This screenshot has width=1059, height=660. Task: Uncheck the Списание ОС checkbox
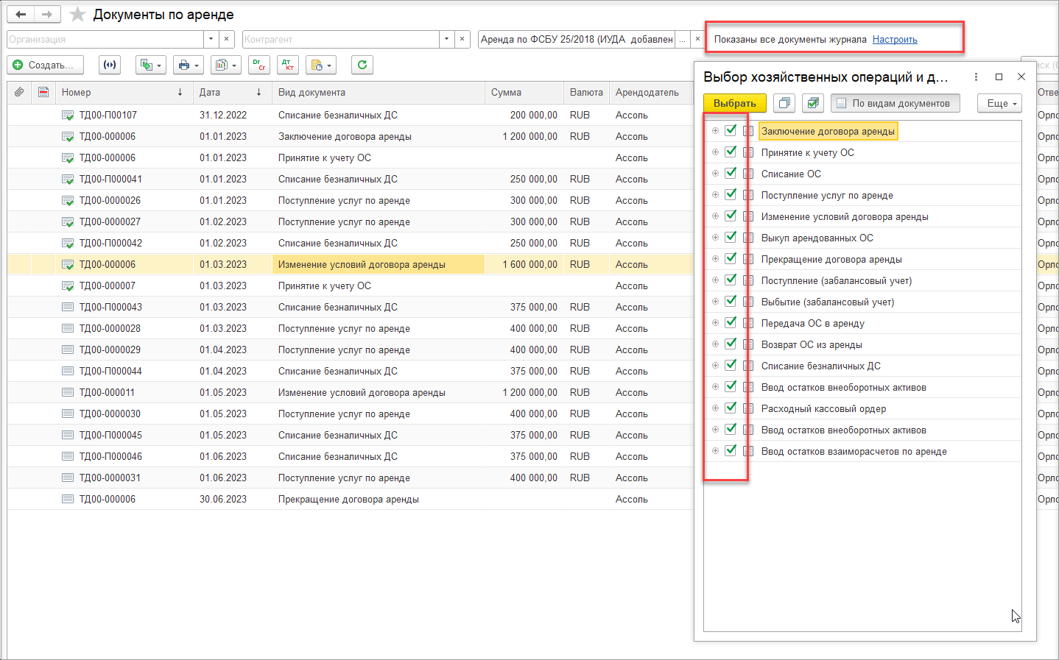[731, 174]
